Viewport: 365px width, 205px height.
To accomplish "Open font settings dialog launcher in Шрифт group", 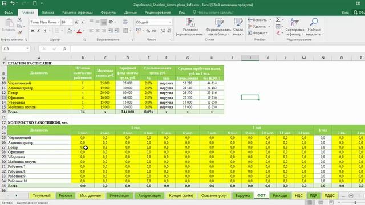I will click(x=84, y=40).
